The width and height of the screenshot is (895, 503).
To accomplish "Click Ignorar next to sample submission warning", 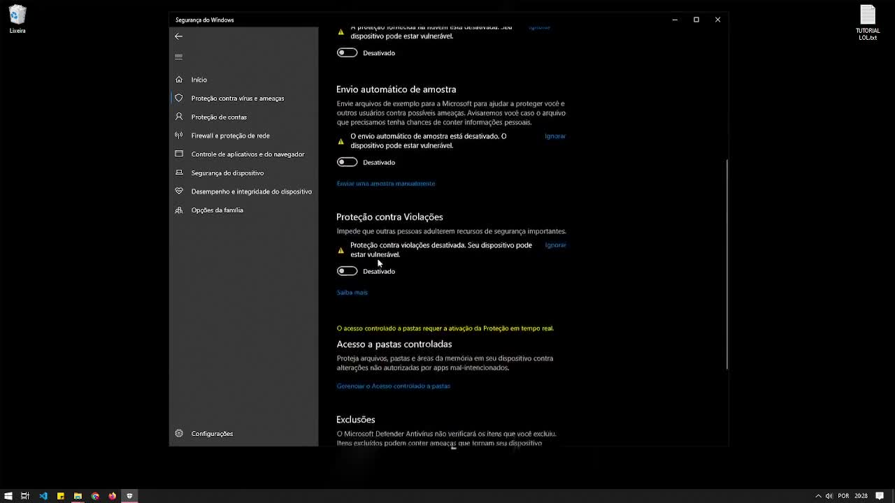I will click(554, 136).
